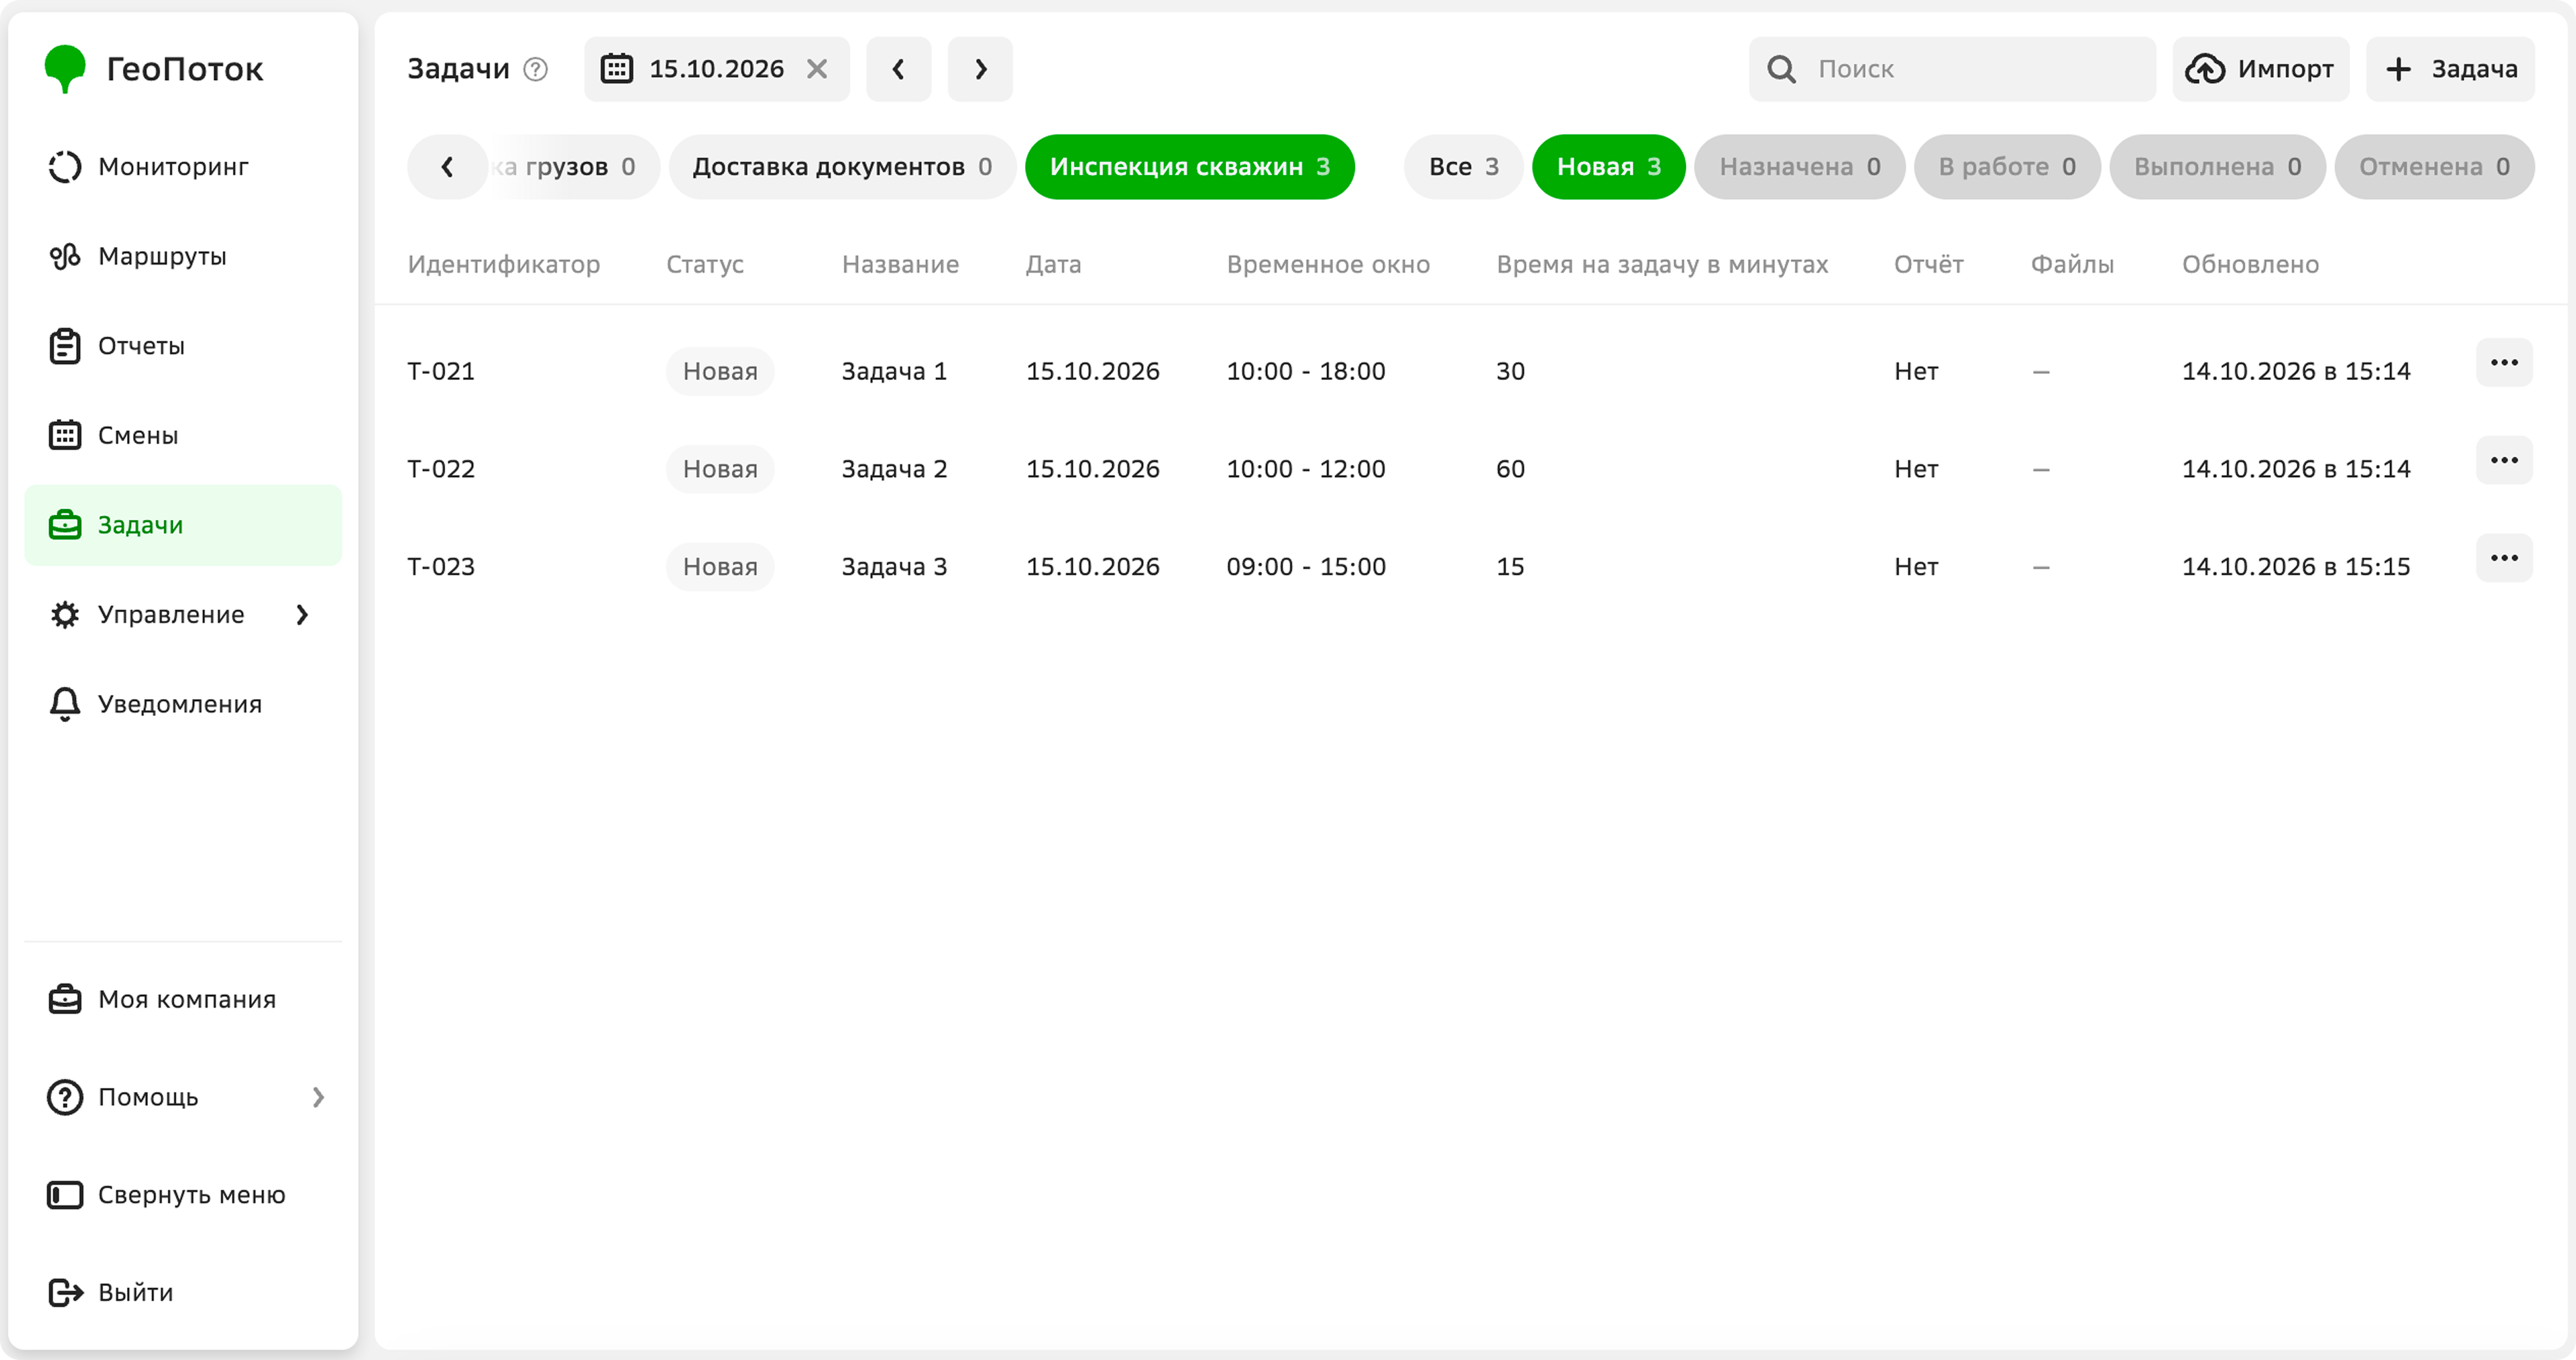Click the Моя компания briefcase icon
This screenshot has height=1360, width=2576.
tap(65, 999)
